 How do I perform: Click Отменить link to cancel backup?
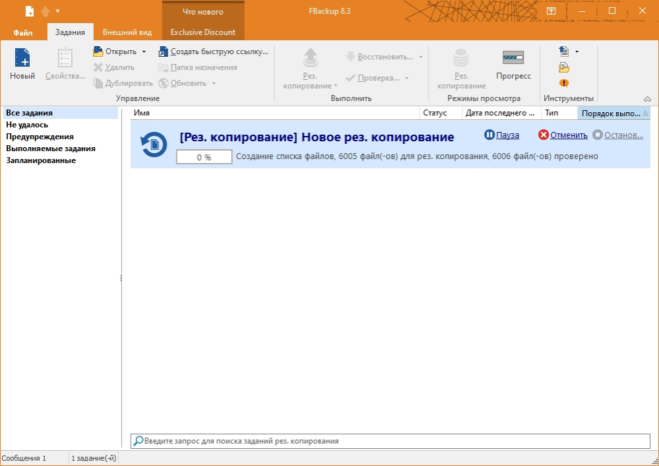click(569, 135)
